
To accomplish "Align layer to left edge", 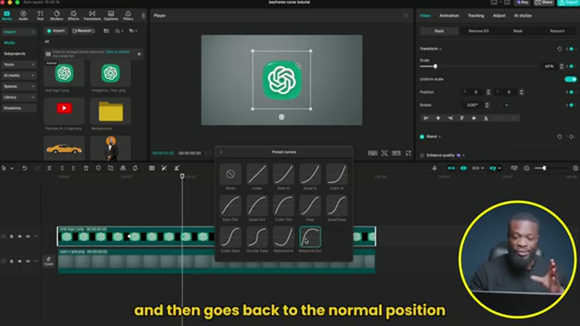I will (426, 118).
